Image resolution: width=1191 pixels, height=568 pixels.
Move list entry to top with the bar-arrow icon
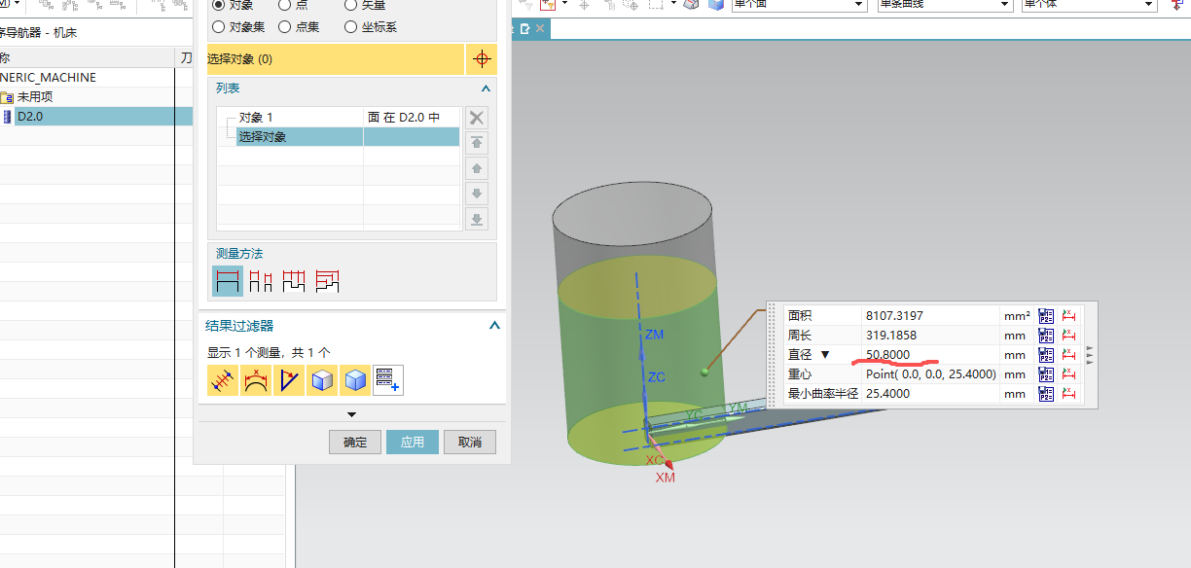click(476, 143)
